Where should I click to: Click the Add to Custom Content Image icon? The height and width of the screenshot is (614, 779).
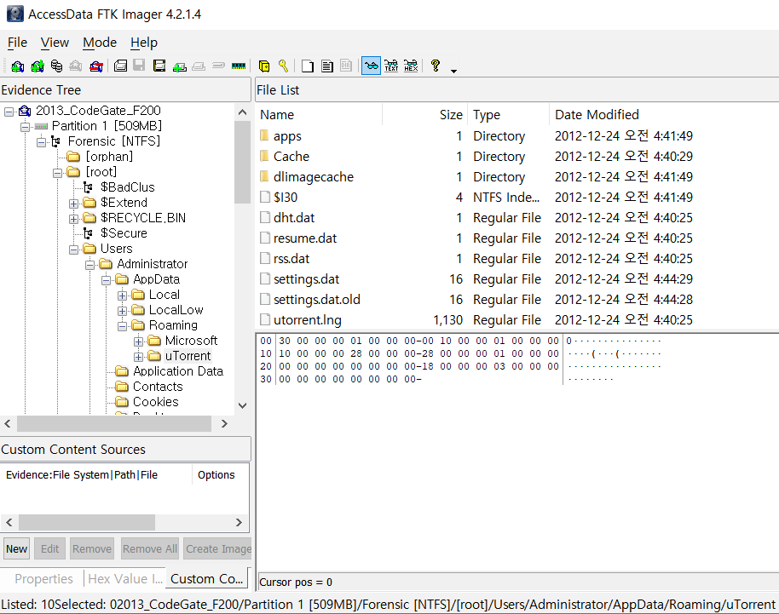tap(179, 66)
